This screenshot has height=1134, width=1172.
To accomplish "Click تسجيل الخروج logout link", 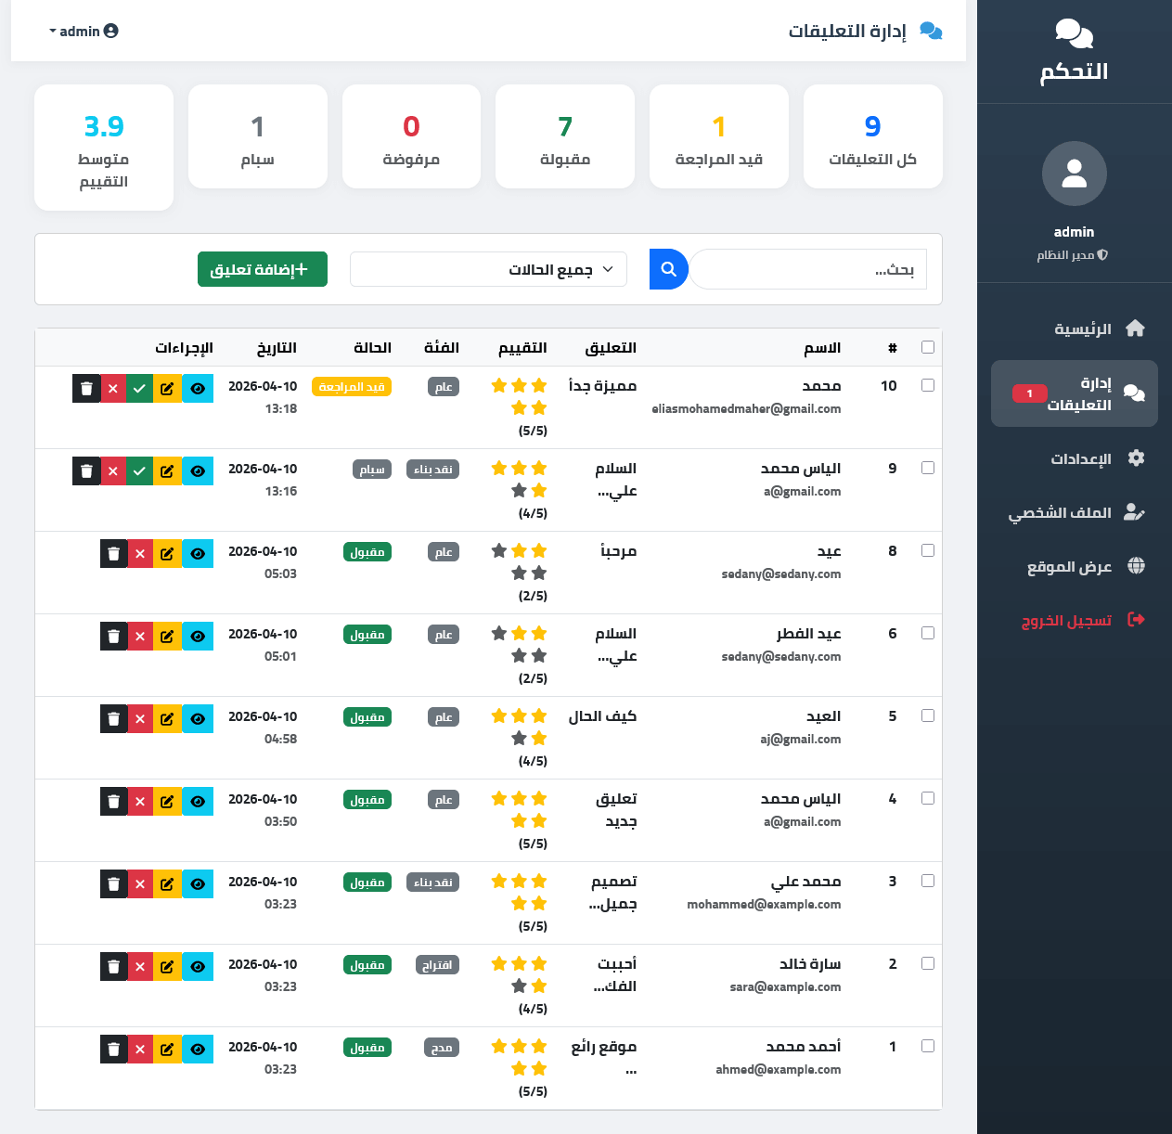I will pyautogui.click(x=1066, y=620).
